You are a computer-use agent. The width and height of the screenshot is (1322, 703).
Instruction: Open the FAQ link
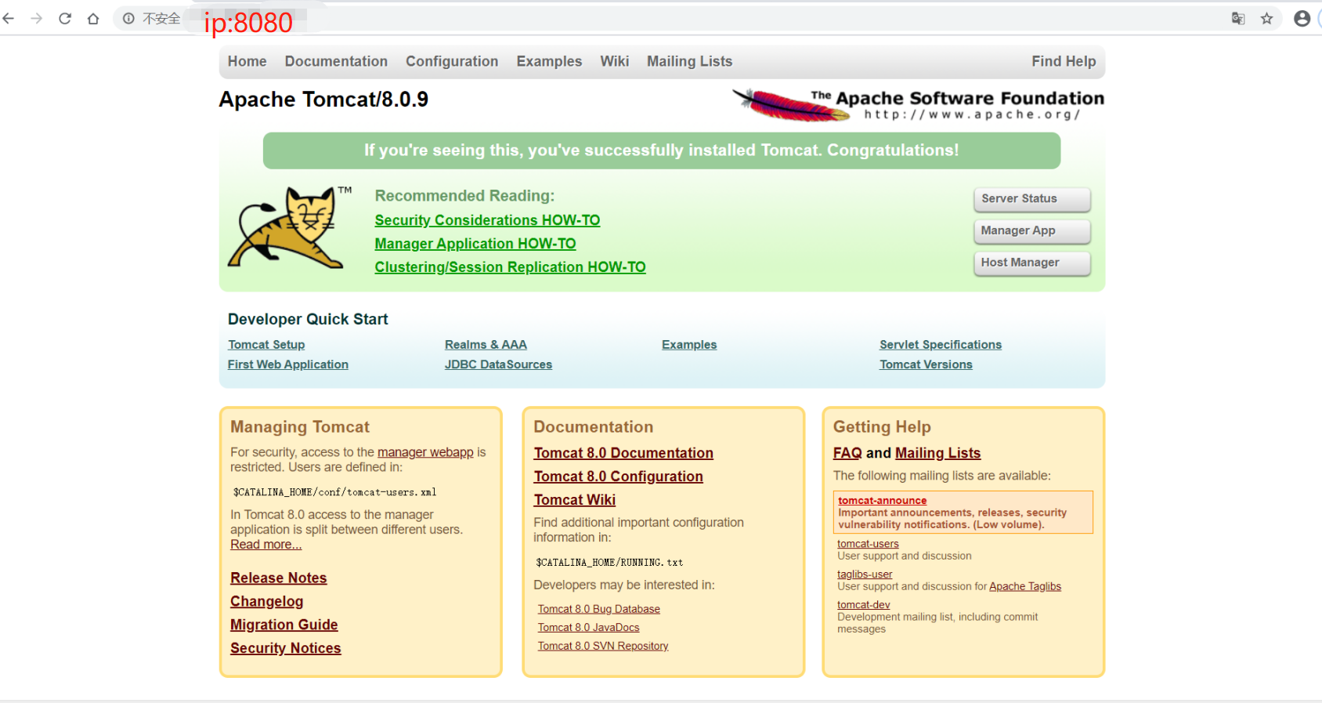pyautogui.click(x=847, y=453)
